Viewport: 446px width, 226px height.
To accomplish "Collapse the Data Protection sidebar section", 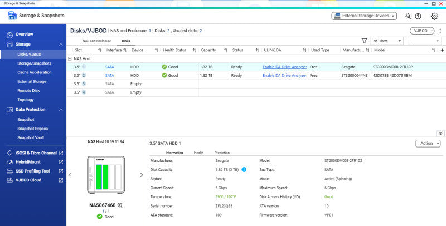I will [x=61, y=110].
